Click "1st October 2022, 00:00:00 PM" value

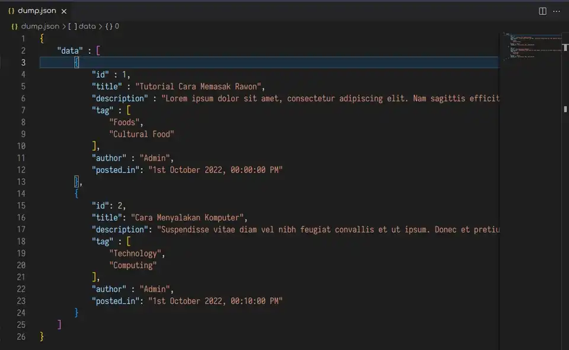[216, 170]
